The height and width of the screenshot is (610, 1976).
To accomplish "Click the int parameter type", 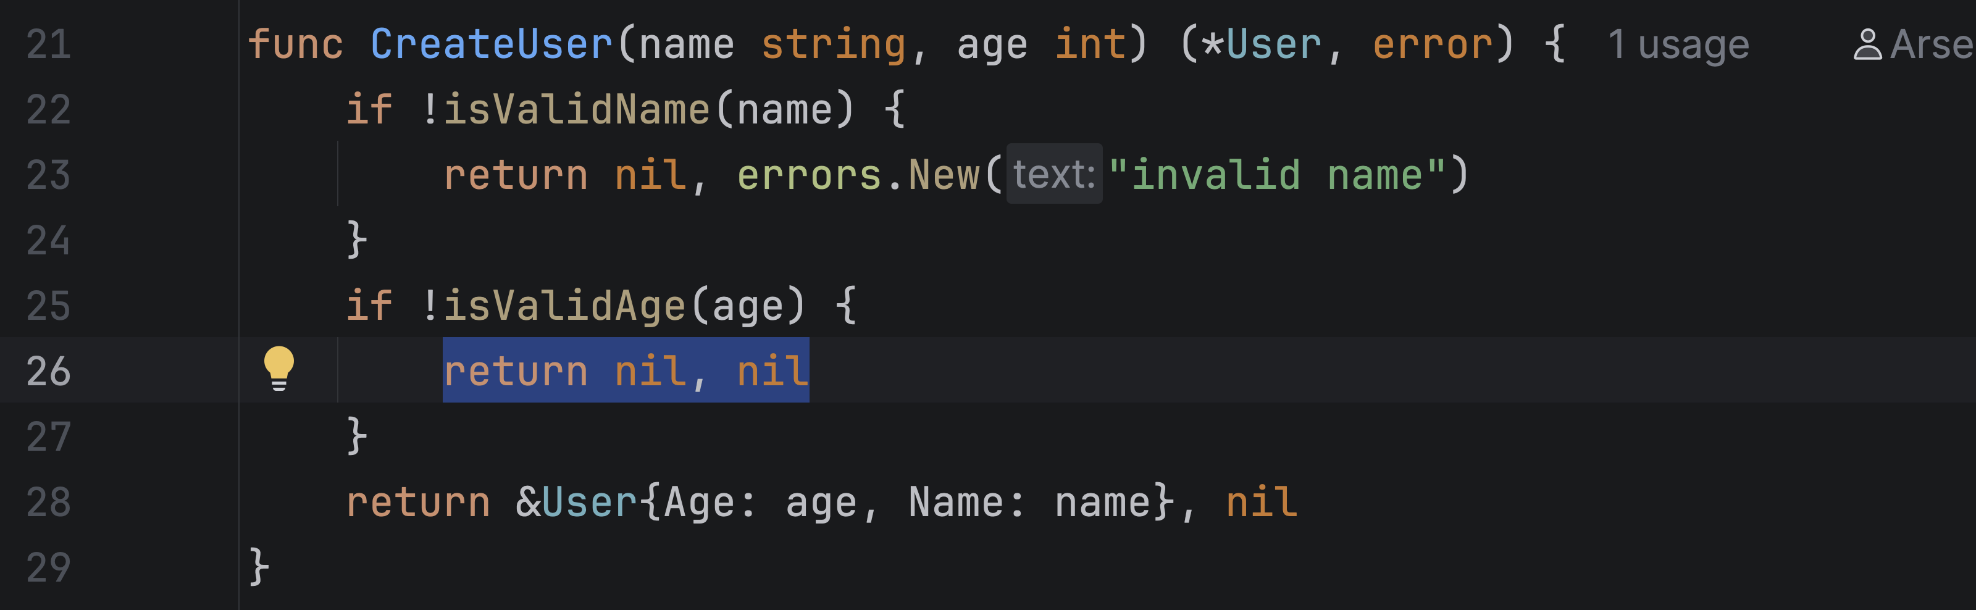I will tap(1090, 44).
